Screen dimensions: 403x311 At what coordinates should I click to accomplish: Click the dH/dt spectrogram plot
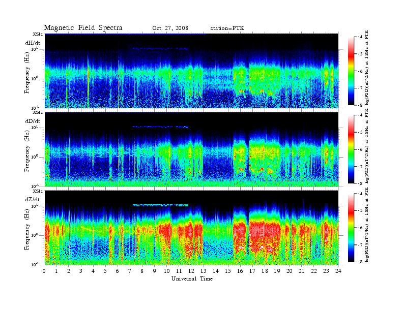[191, 71]
